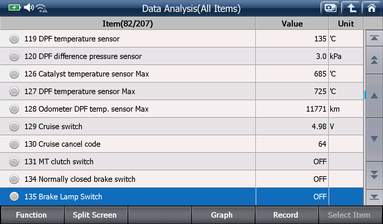Switch to Split Screen view
This screenshot has height=224, width=383.
95,215
